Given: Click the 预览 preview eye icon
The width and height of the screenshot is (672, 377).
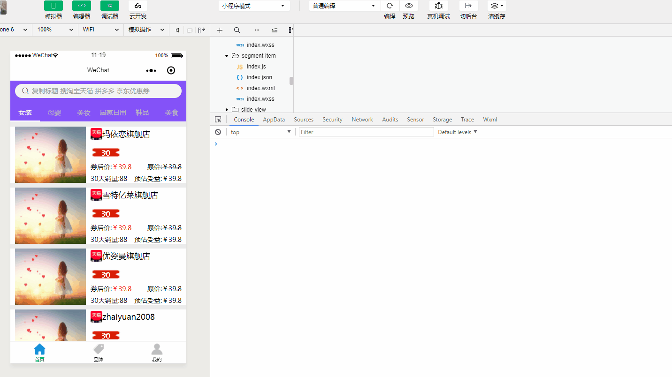Looking at the screenshot, I should pos(409,6).
